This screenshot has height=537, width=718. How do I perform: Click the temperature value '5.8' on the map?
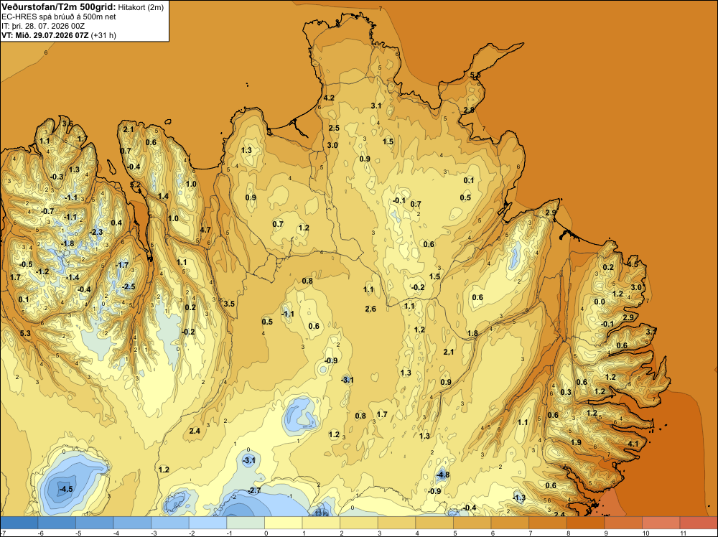[x=475, y=75]
